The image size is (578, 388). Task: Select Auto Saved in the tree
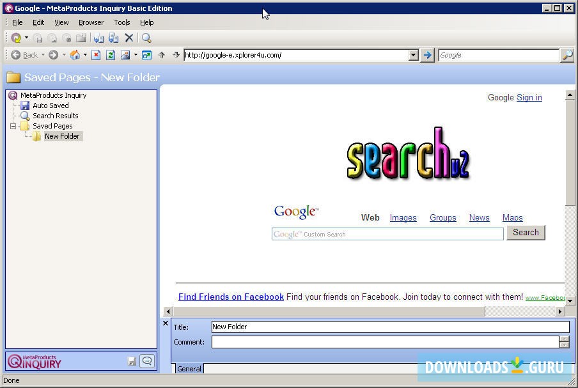pos(51,105)
